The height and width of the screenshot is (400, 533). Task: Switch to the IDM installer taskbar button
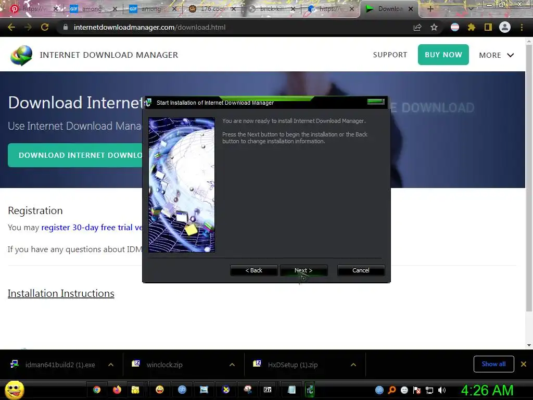[310, 390]
